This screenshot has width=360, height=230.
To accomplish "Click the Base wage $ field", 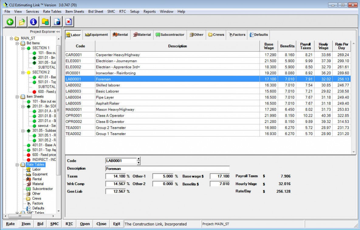I will click(220, 176).
